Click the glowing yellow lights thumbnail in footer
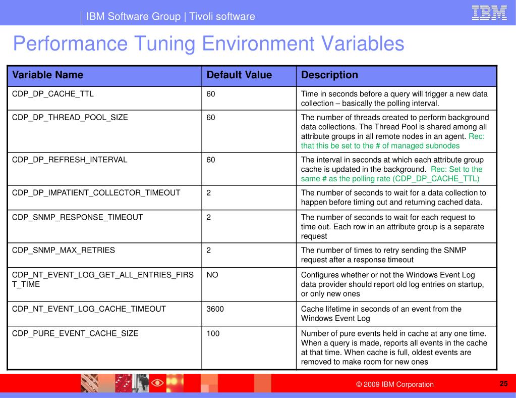Image resolution: width=516 pixels, height=398 pixels. pyautogui.click(x=175, y=383)
